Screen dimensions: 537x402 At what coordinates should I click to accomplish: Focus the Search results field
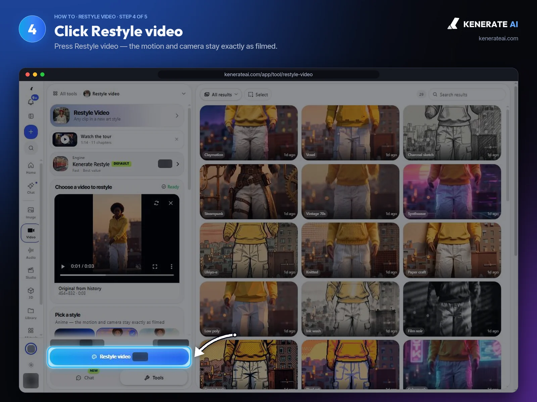pyautogui.click(x=467, y=94)
